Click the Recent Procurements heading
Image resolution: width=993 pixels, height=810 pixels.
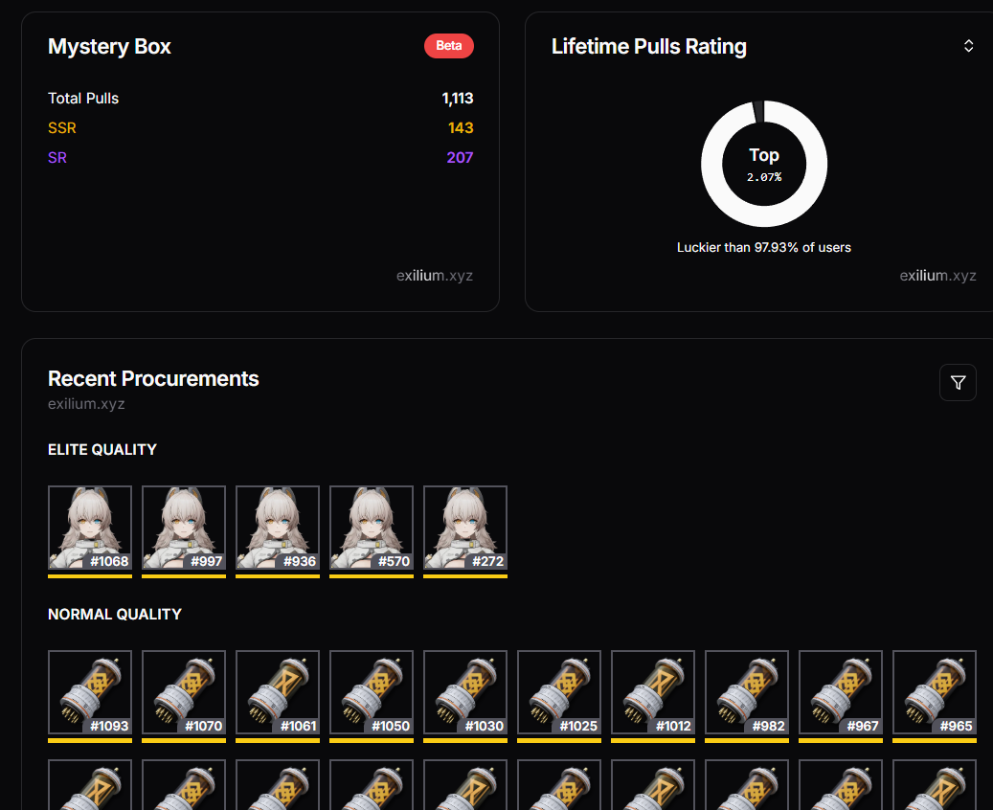click(x=153, y=379)
